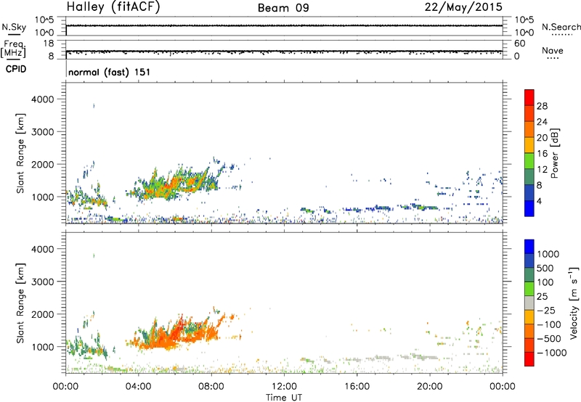This screenshot has height=402, width=581.
Task: Select the "Freq. [MHz]" axis label
Action: tap(14, 49)
